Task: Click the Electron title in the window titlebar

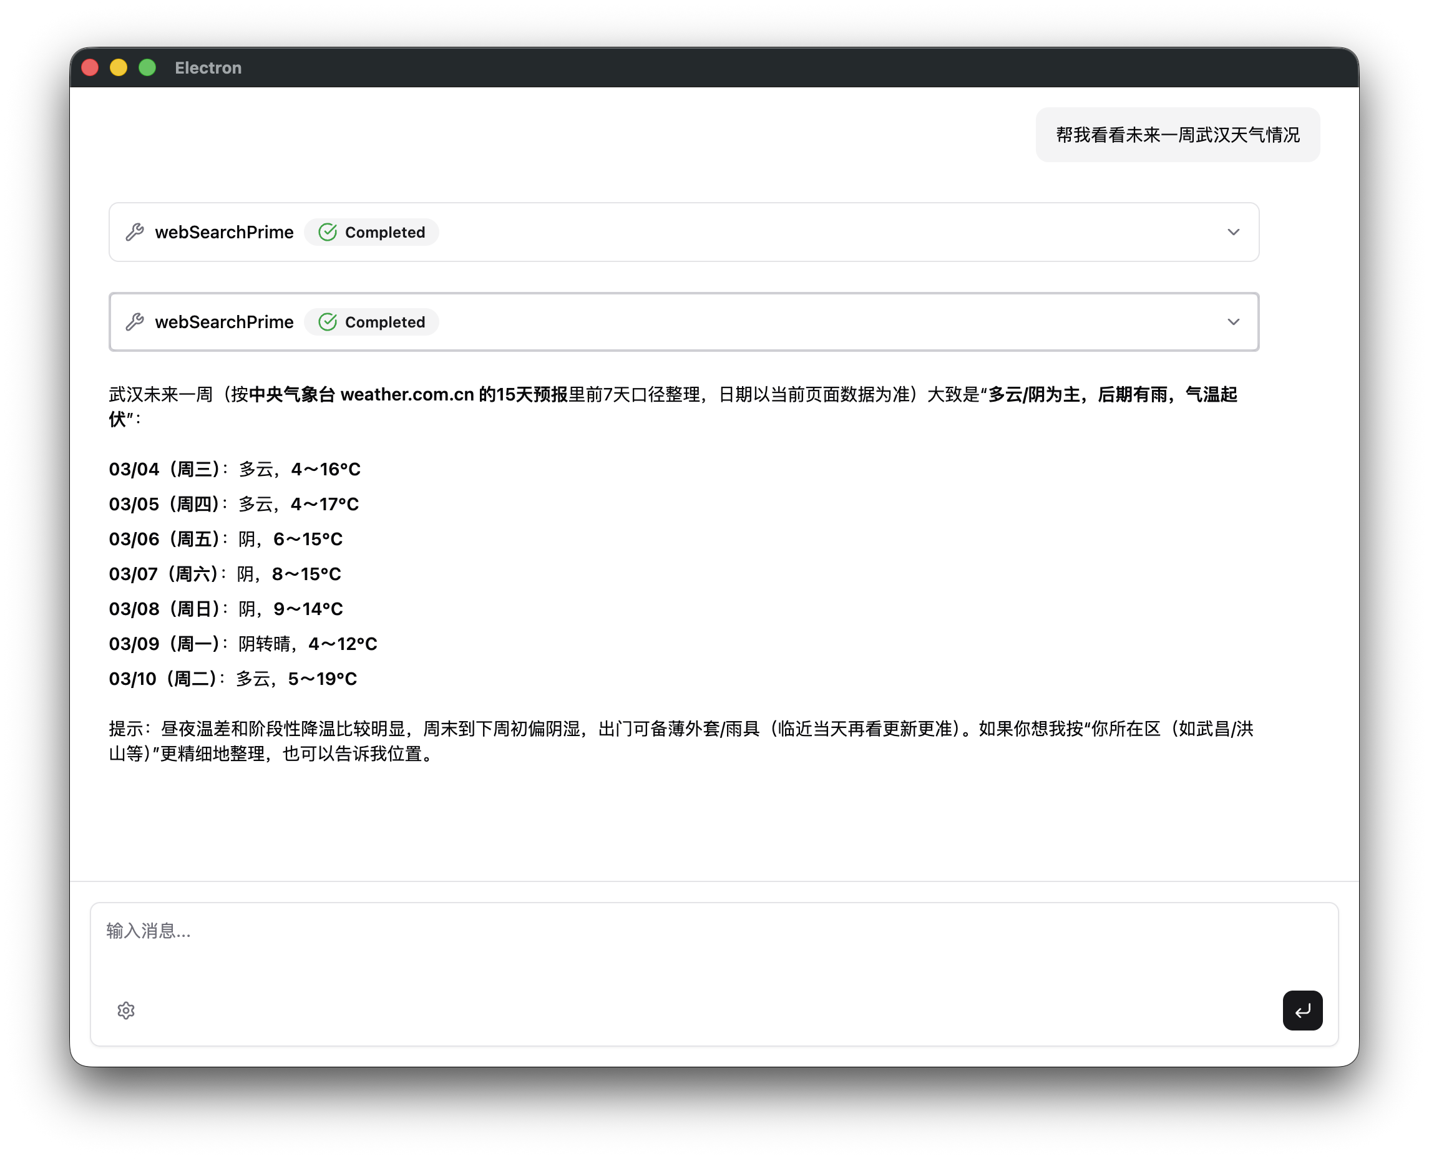Action: point(208,67)
